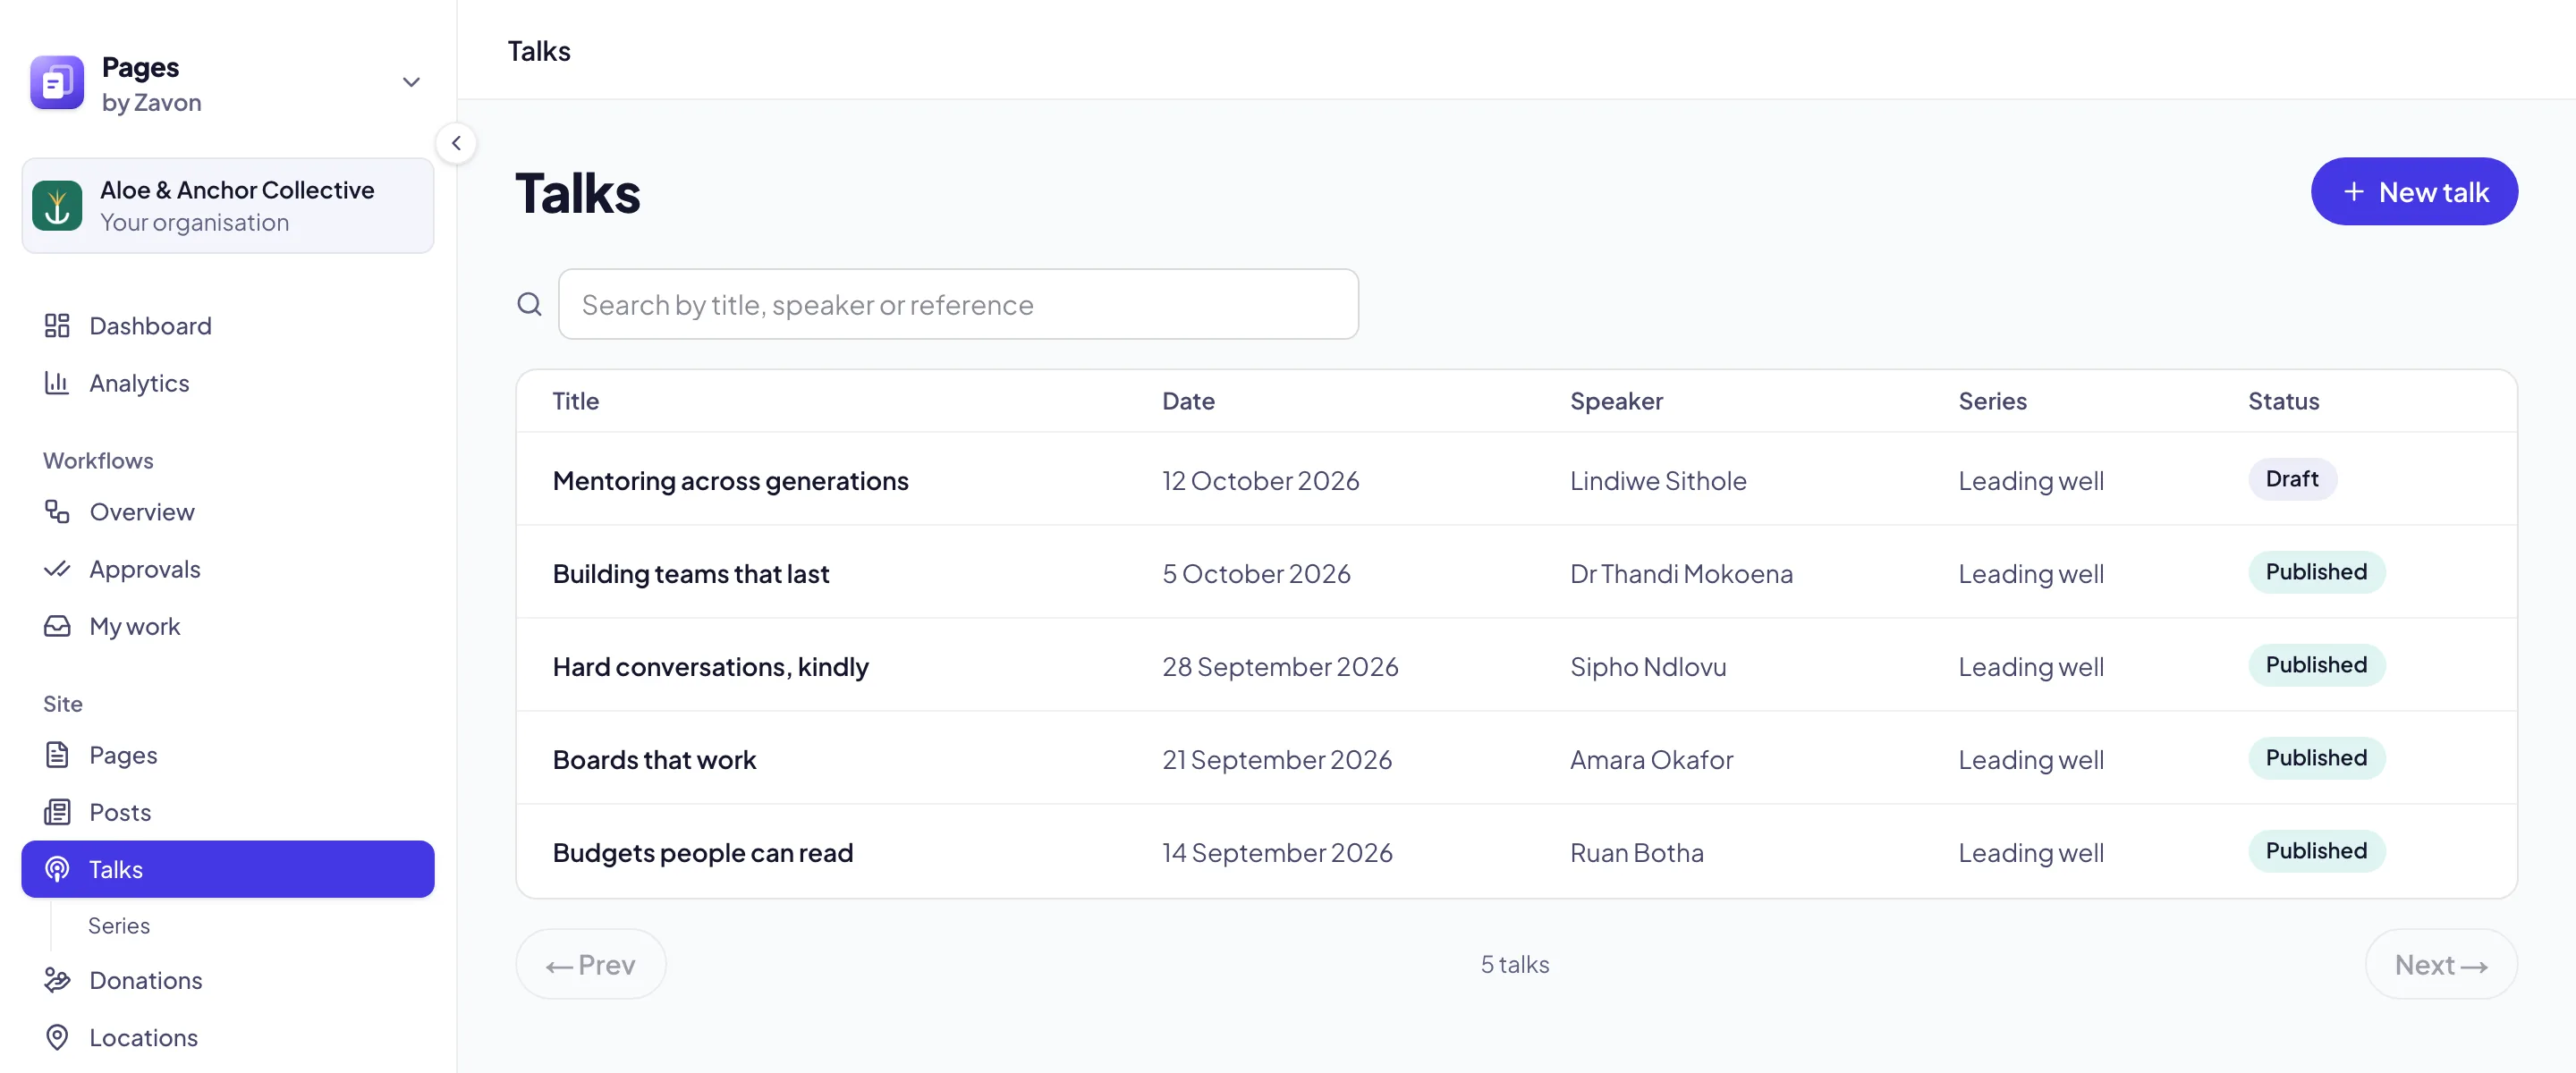Click the date 28 September 2026

click(1280, 666)
